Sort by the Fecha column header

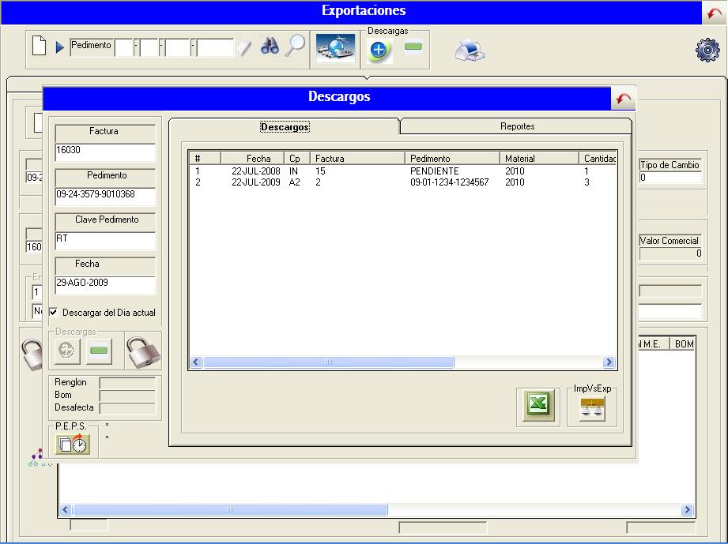(252, 158)
